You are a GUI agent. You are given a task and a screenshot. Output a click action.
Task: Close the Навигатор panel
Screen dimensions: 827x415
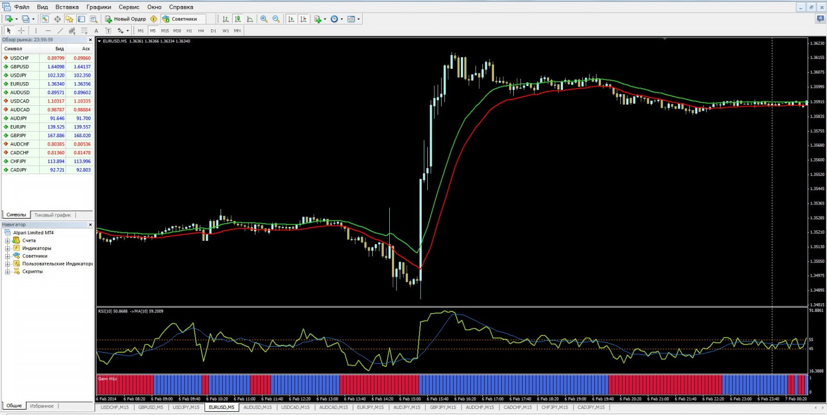(90, 225)
